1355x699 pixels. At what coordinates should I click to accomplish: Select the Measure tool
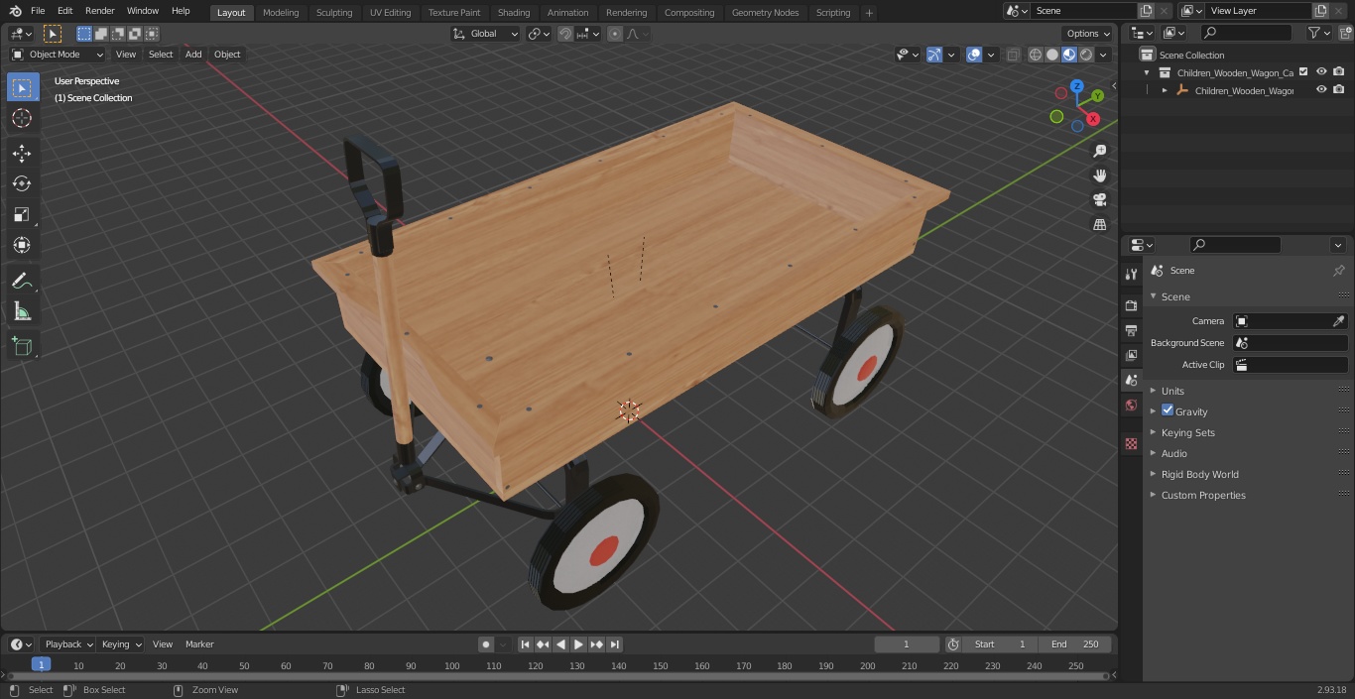(x=22, y=312)
